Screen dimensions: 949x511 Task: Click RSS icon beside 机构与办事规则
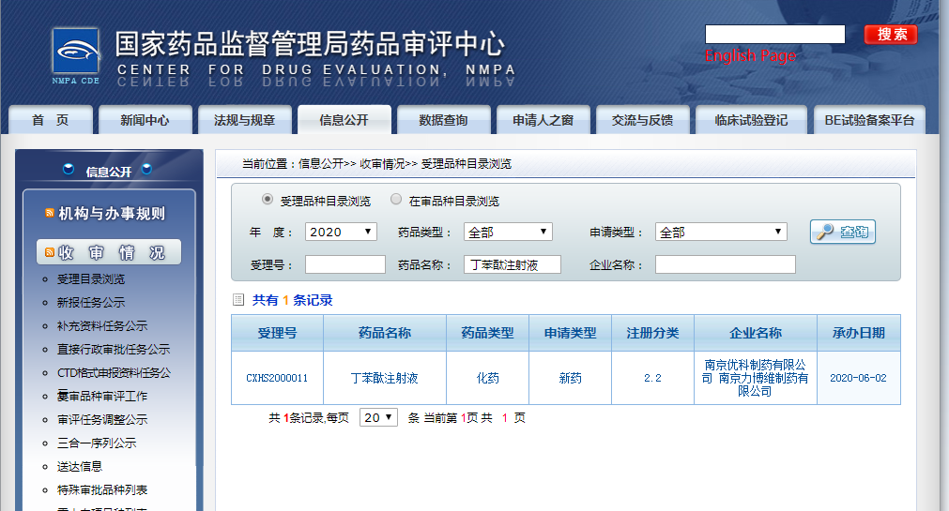(50, 214)
